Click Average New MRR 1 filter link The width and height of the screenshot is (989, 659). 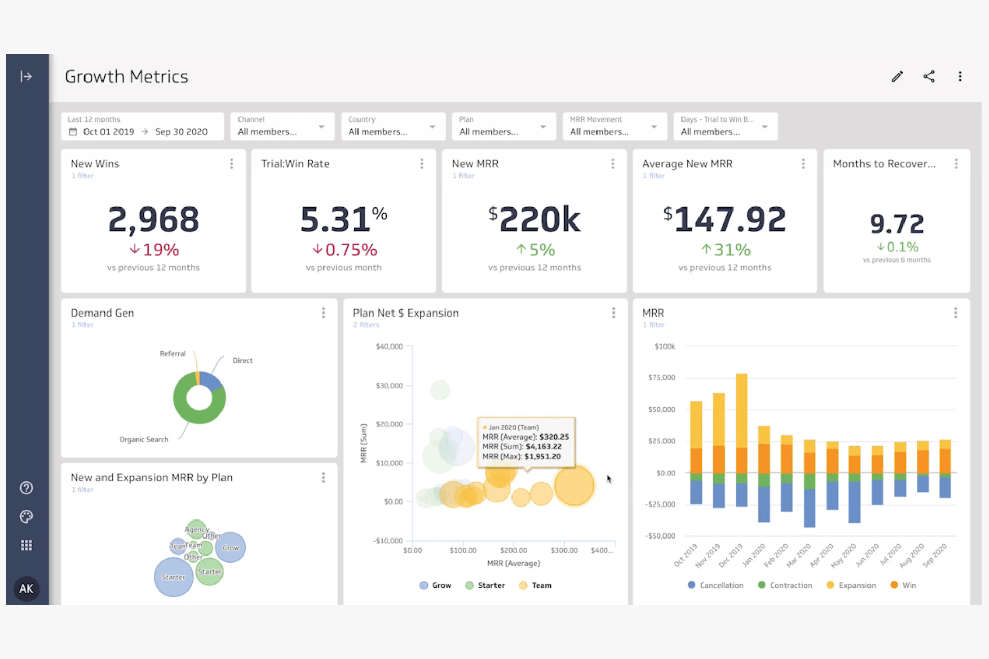[654, 176]
